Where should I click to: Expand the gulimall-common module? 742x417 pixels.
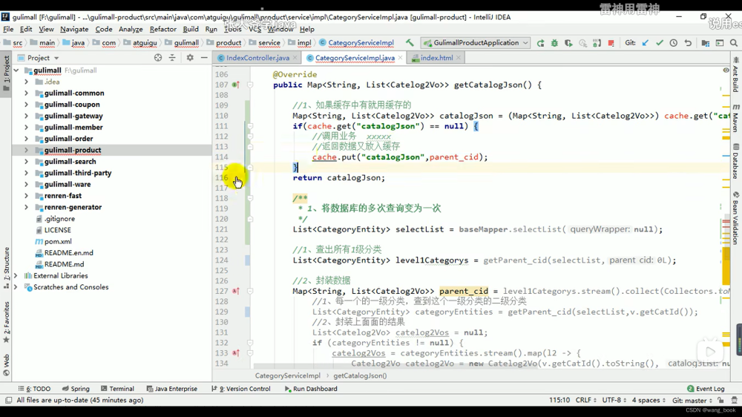27,93
